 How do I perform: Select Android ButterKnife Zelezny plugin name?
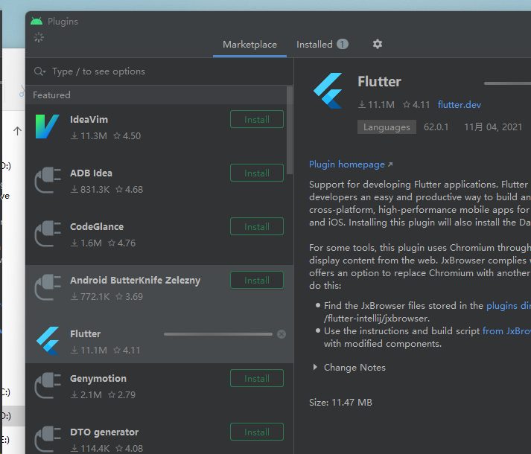136,281
